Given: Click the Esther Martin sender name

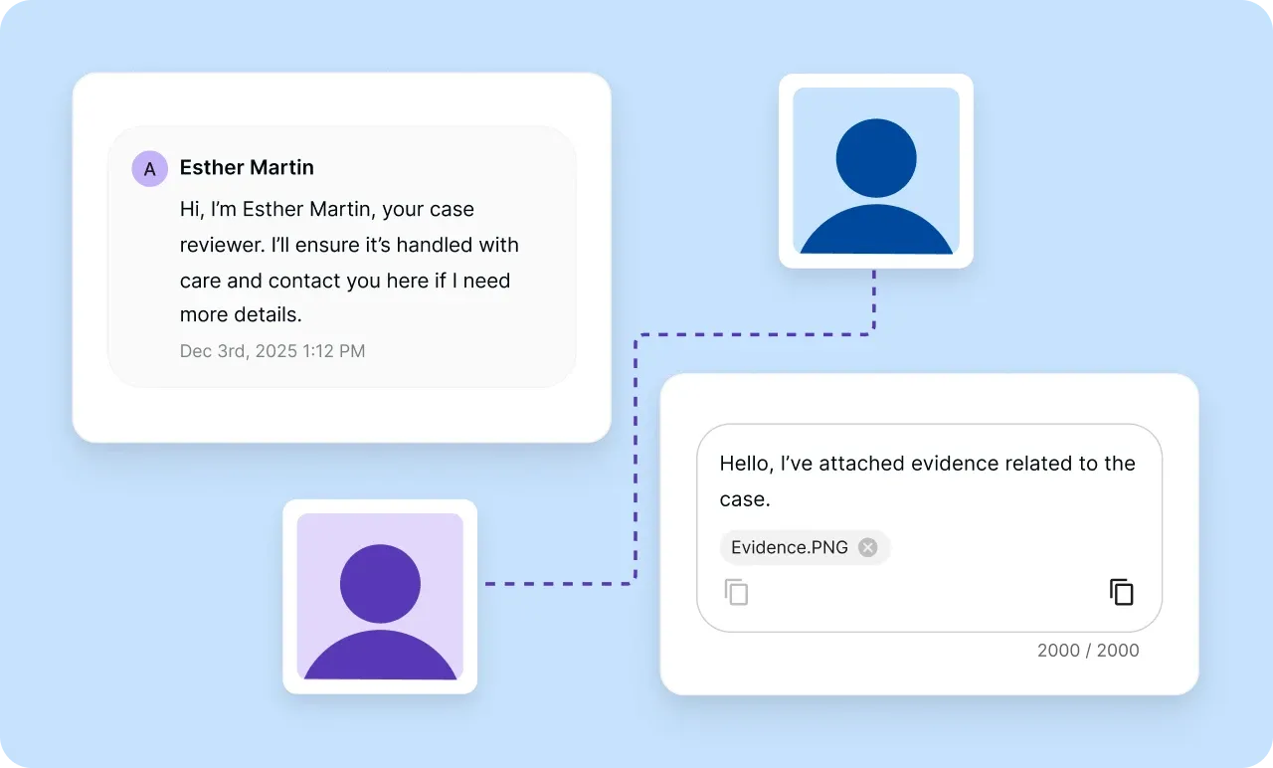Looking at the screenshot, I should pyautogui.click(x=247, y=168).
